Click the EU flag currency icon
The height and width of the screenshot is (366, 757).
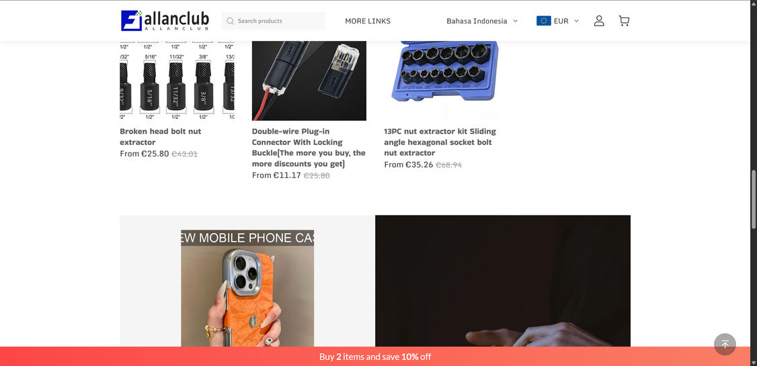tap(544, 21)
